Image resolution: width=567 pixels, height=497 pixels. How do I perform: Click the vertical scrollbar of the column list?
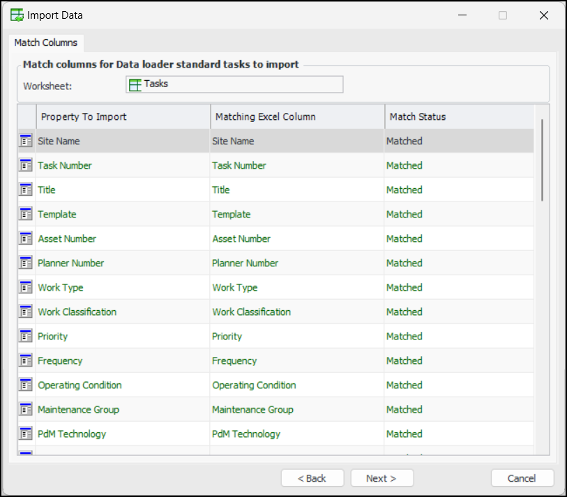(x=542, y=160)
